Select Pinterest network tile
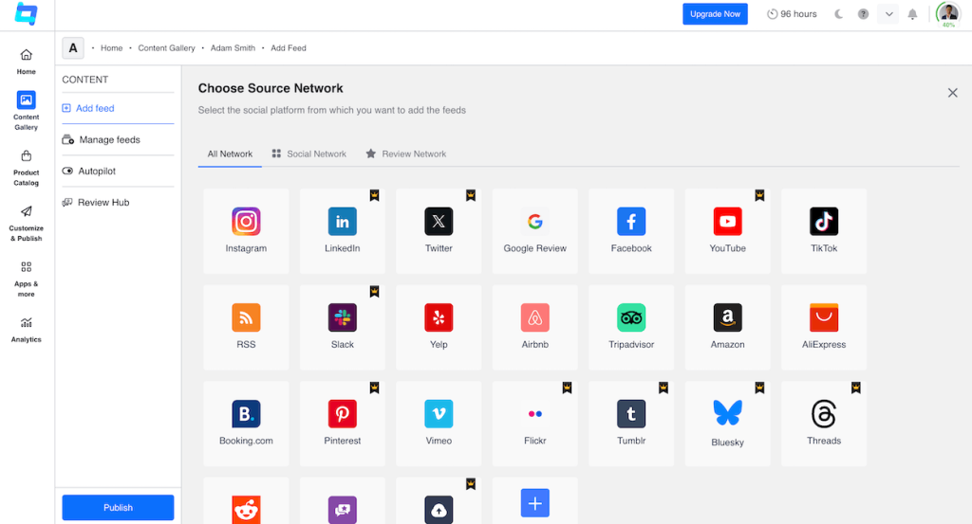Image resolution: width=972 pixels, height=524 pixels. click(x=342, y=424)
